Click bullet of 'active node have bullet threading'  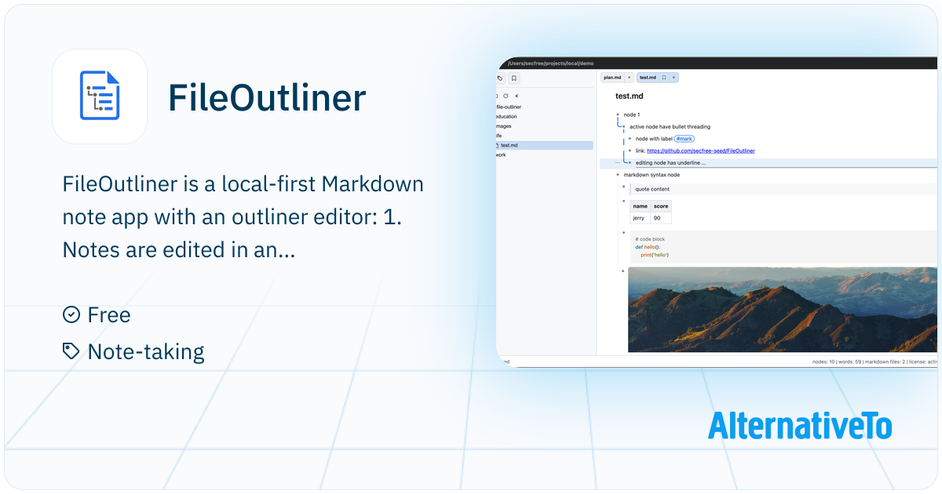tap(623, 126)
